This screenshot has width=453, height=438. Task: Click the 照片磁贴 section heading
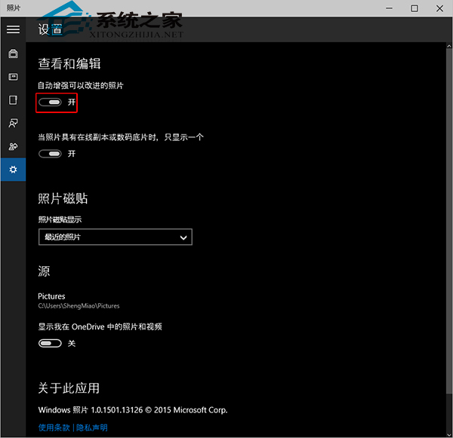click(63, 198)
